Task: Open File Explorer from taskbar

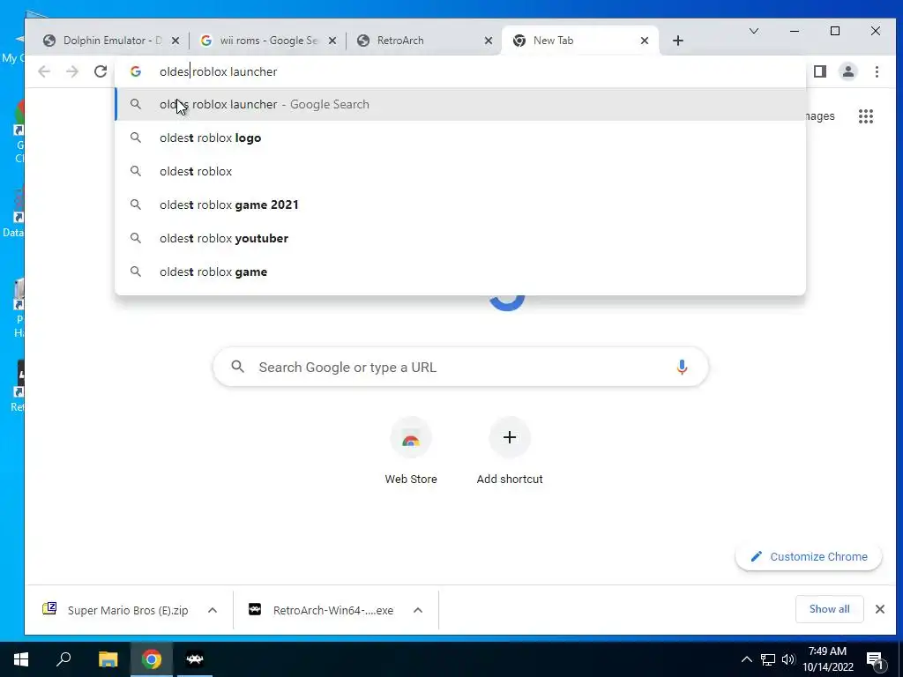Action: pos(108,659)
